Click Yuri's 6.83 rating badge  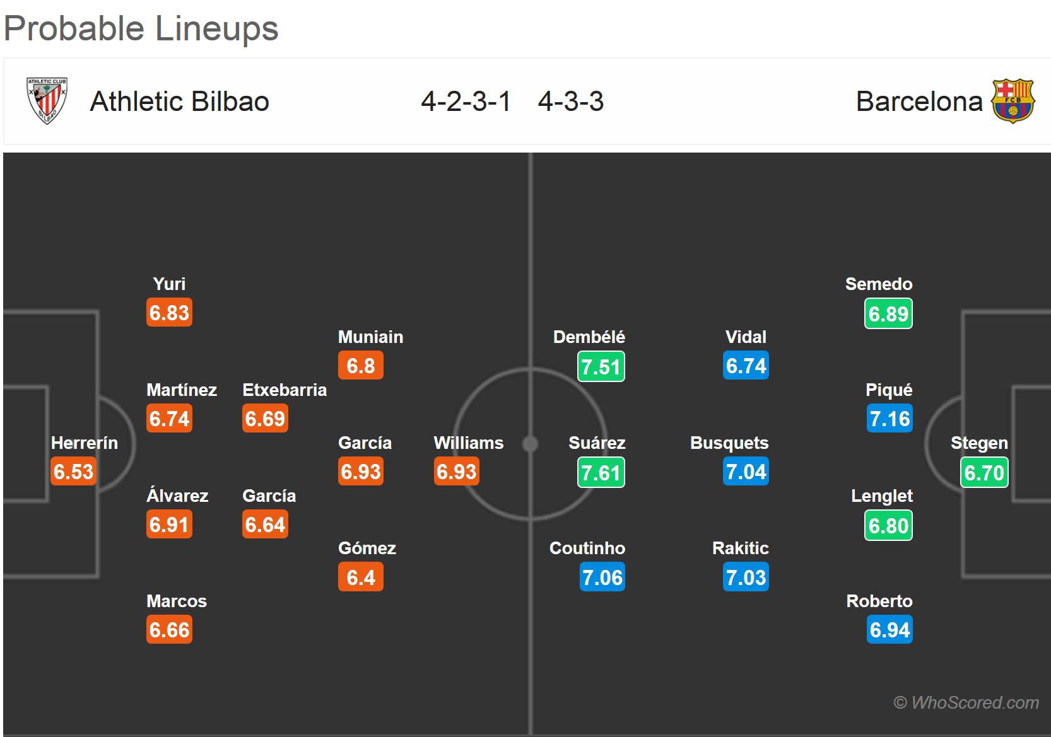pyautogui.click(x=169, y=313)
